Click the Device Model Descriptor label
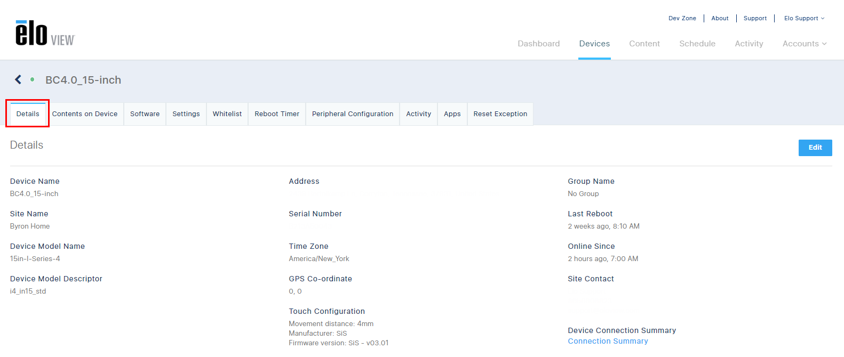 [x=56, y=279]
